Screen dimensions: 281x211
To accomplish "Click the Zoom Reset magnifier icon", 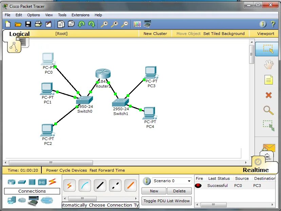I will tap(114, 24).
